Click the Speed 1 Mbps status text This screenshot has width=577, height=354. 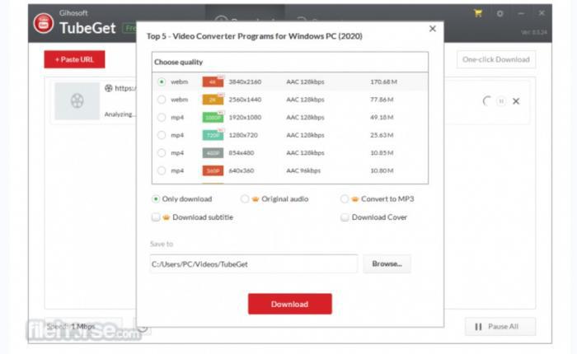(71, 327)
